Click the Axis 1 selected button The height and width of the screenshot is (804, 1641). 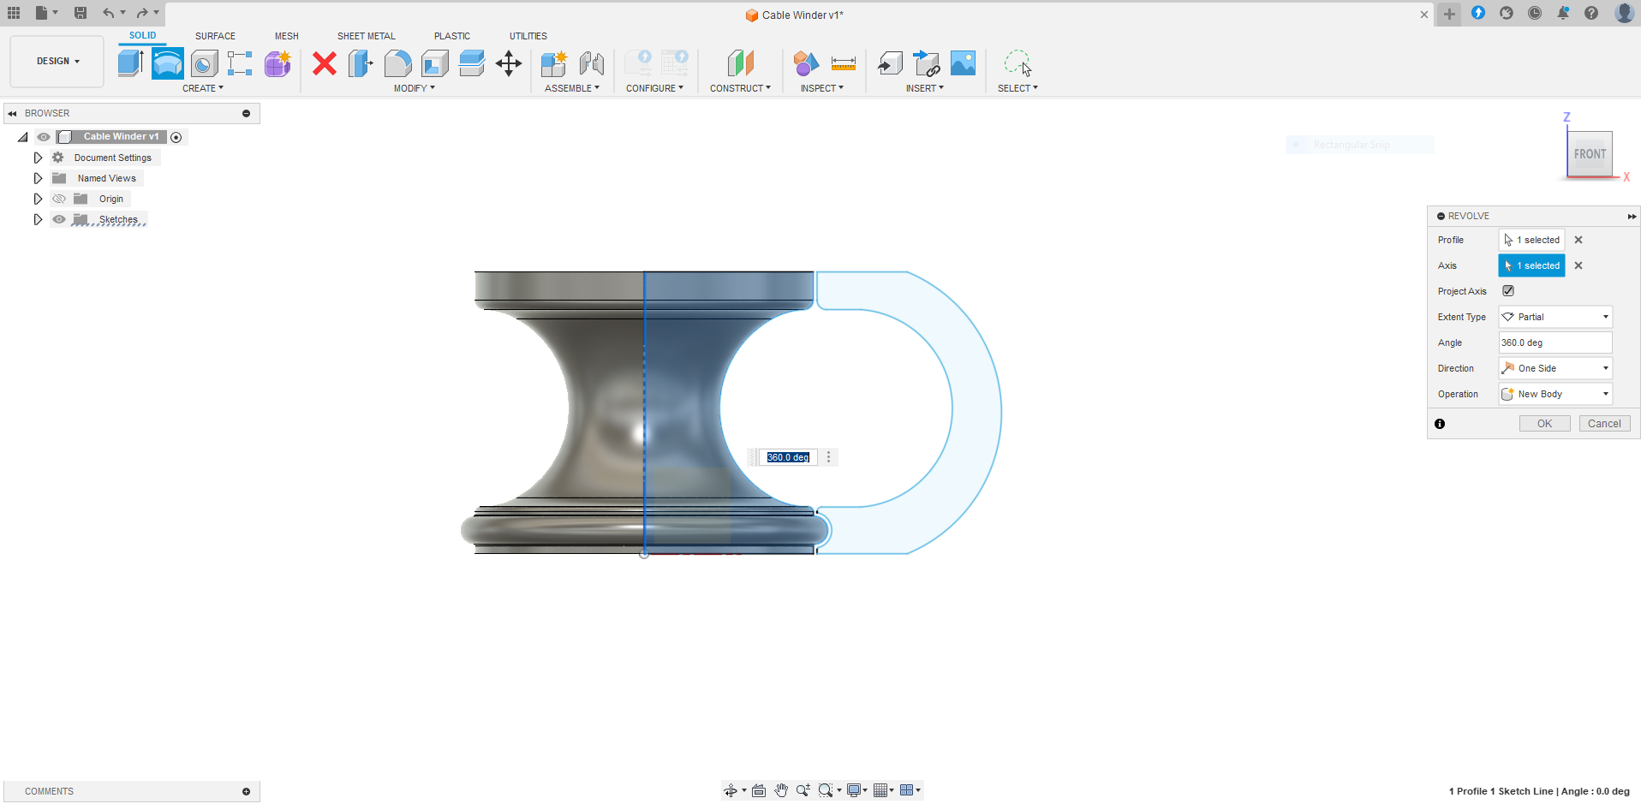pyautogui.click(x=1531, y=265)
